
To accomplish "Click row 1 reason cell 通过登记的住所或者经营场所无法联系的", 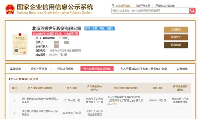I will [x=40, y=100].
